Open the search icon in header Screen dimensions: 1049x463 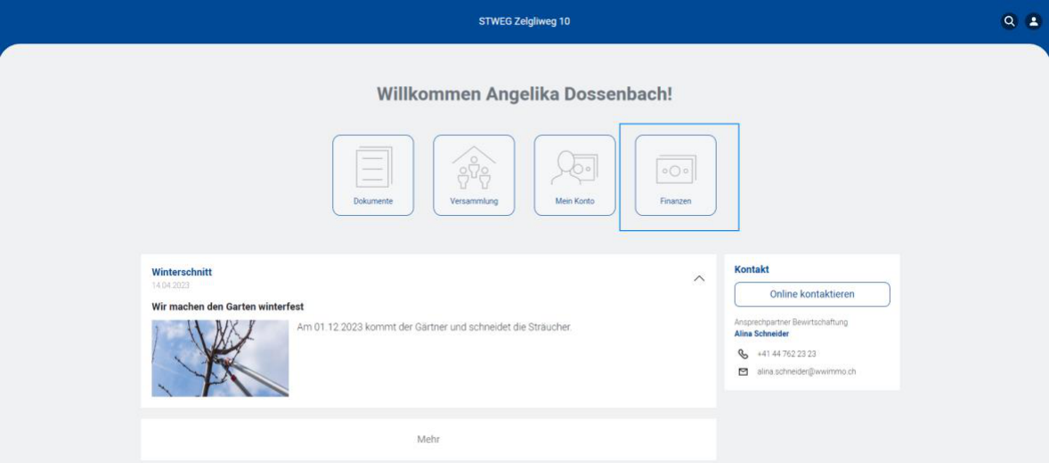(1009, 21)
